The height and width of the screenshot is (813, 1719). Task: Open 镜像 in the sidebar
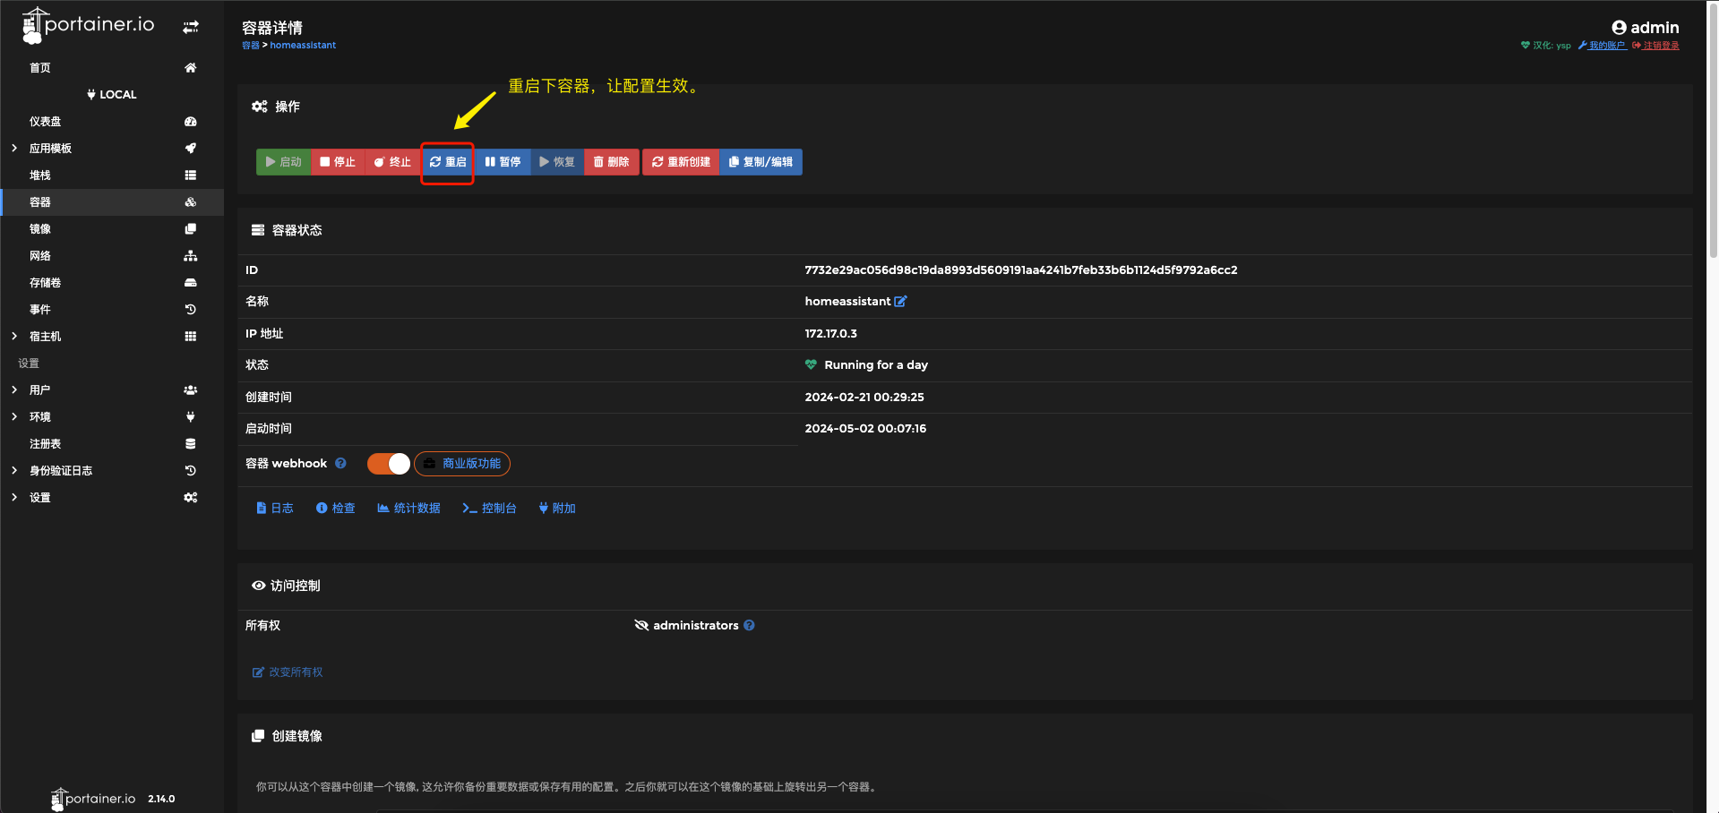pos(40,229)
